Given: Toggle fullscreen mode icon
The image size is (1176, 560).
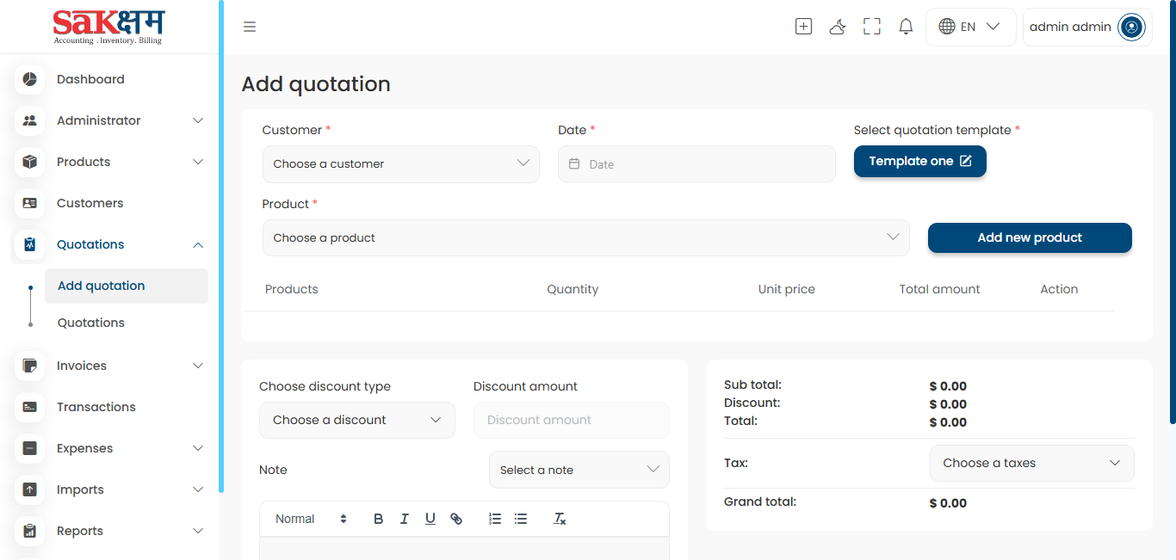Looking at the screenshot, I should [871, 27].
